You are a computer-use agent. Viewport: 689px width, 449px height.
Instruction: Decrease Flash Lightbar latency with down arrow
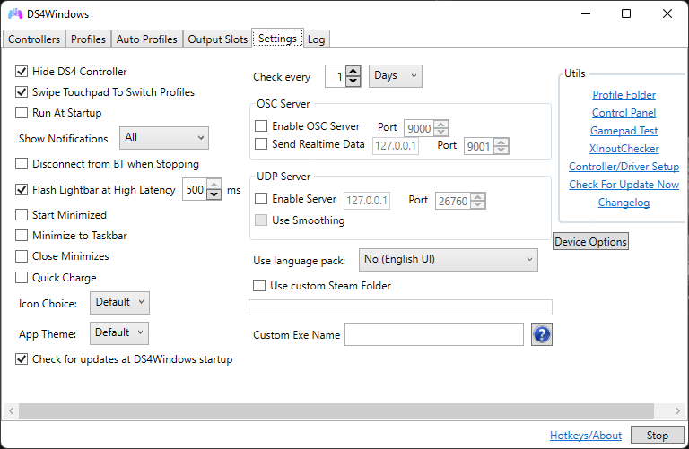(x=214, y=194)
